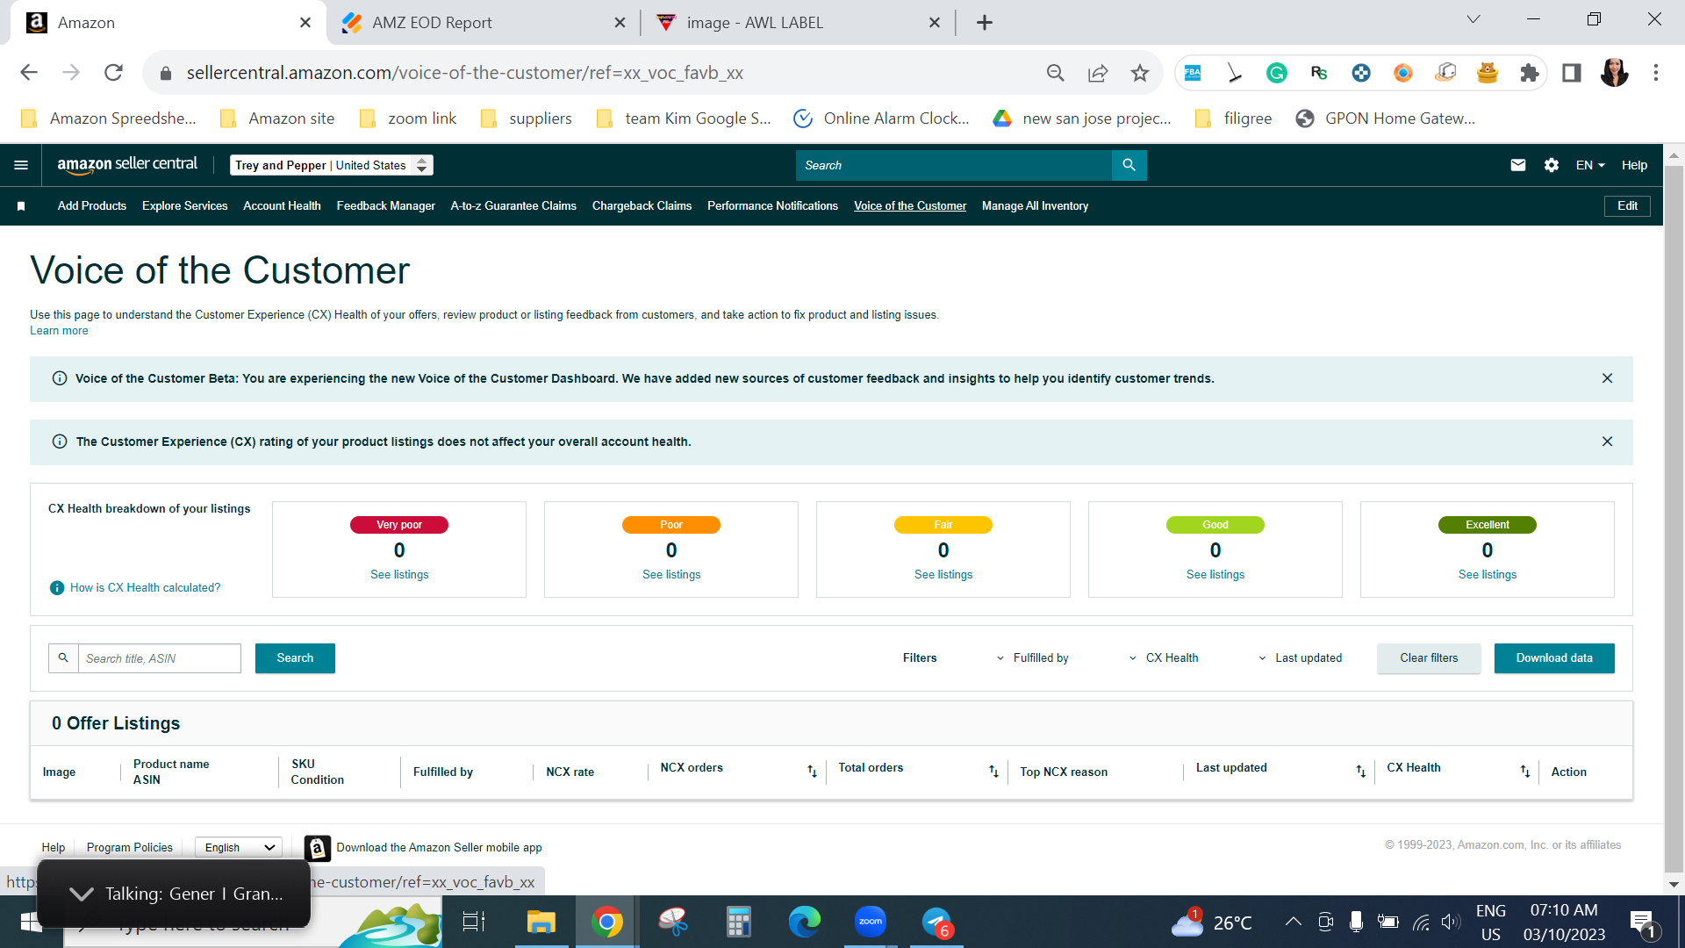Open a new browser tab
Viewport: 1685px width, 948px height.
pos(985,23)
